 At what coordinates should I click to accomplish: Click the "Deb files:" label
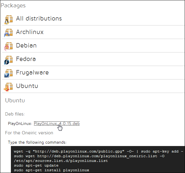coord(15,114)
